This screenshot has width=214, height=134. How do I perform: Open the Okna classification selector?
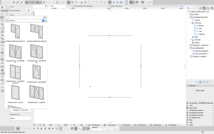pyautogui.click(x=21, y=118)
